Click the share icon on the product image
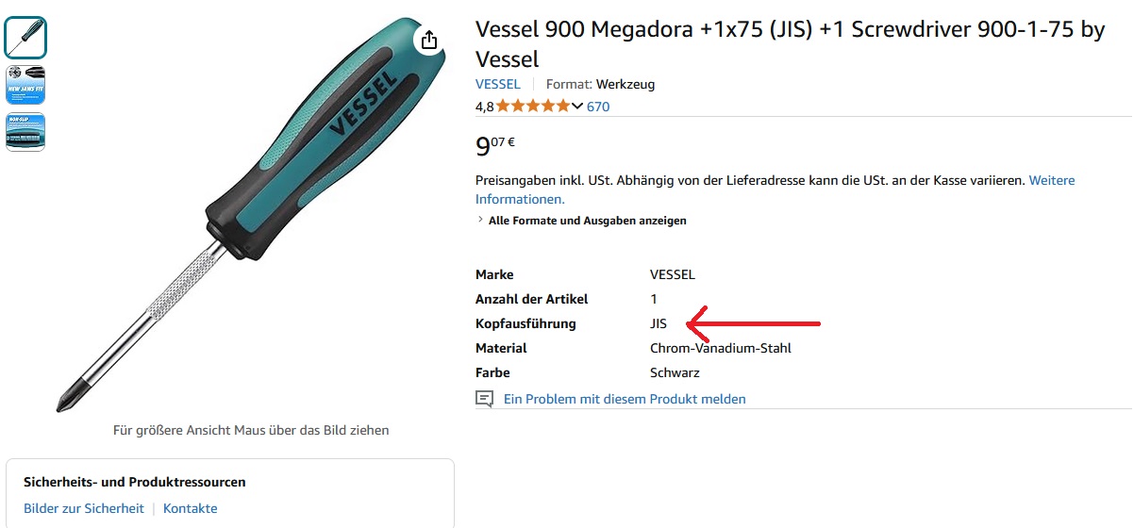This screenshot has height=528, width=1134. [x=429, y=40]
